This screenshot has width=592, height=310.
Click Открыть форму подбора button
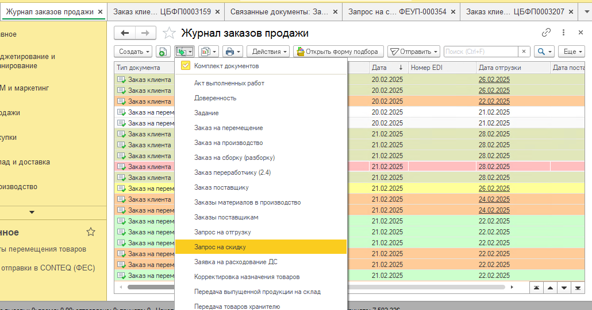click(x=337, y=52)
